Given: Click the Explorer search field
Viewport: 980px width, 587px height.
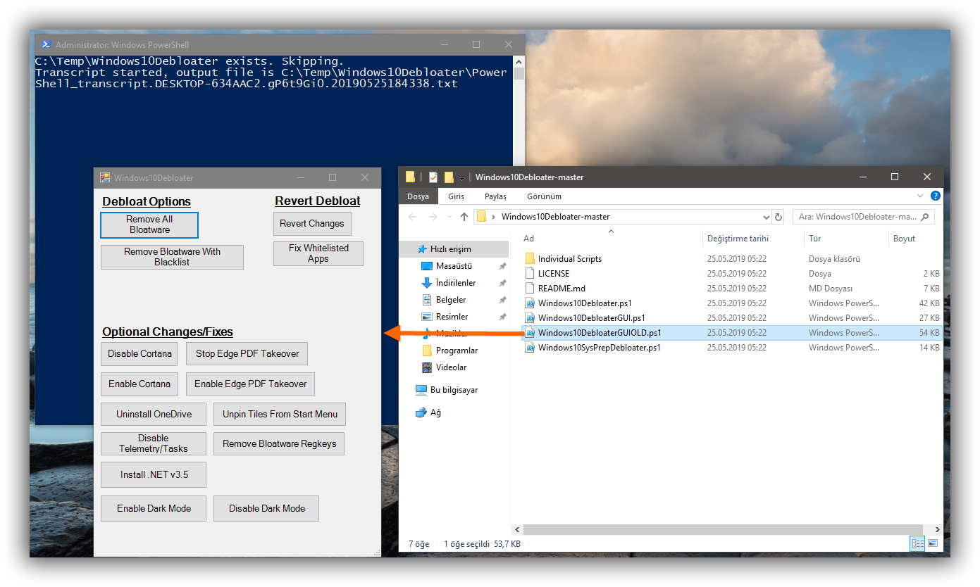Looking at the screenshot, I should (864, 217).
